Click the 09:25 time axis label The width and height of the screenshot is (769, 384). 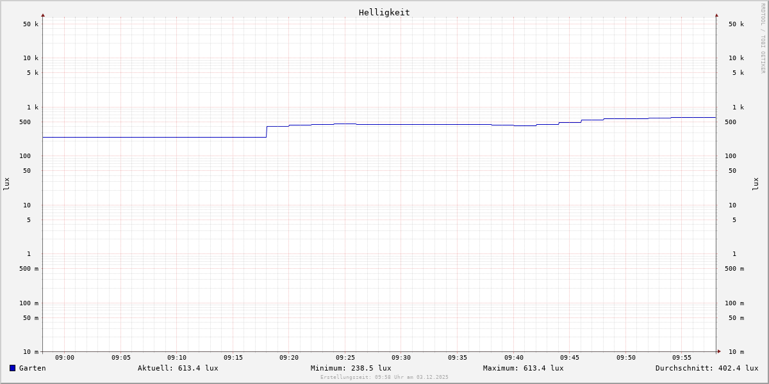[345, 358]
